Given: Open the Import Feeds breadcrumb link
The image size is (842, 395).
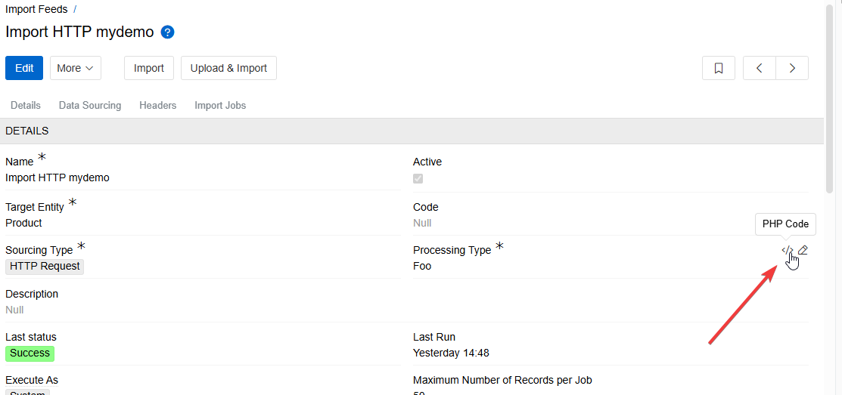Looking at the screenshot, I should click(x=36, y=10).
